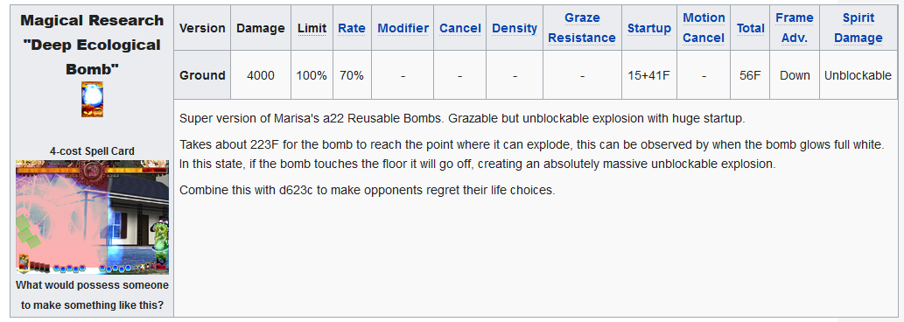This screenshot has height=322, width=904.
Task: Open the Rate column header link
Action: (352, 28)
